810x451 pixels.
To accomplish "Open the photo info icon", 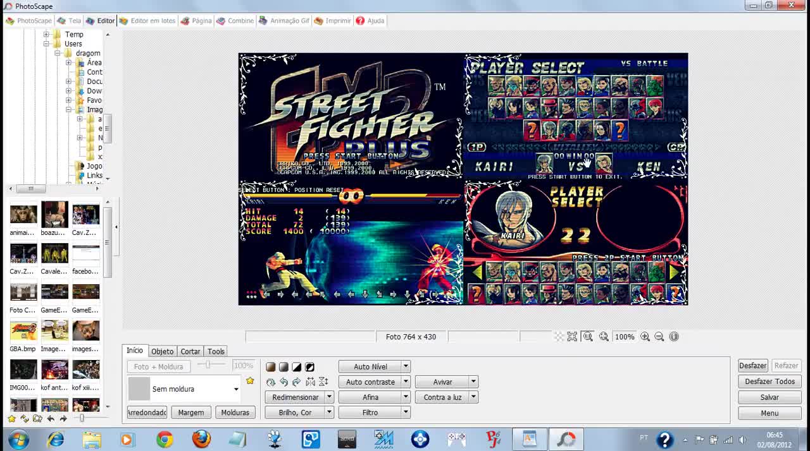I will pos(674,337).
